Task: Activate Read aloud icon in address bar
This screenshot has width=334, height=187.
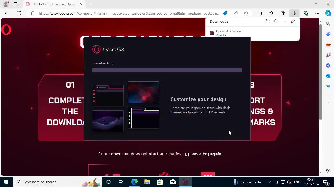Action: (x=236, y=13)
